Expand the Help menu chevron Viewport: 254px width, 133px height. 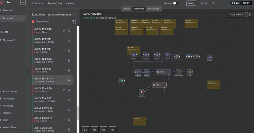(x=21, y=120)
